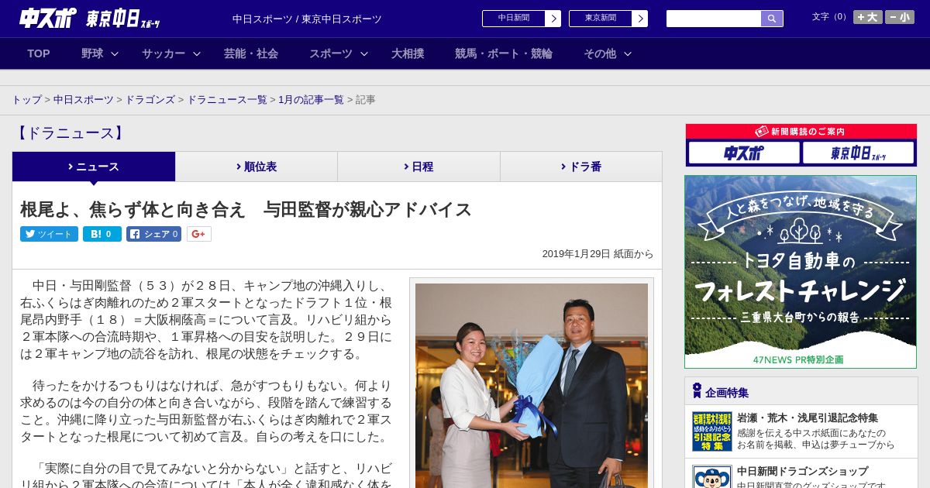Click the magnifier search button
Viewport: 930px width, 488px height.
[772, 19]
